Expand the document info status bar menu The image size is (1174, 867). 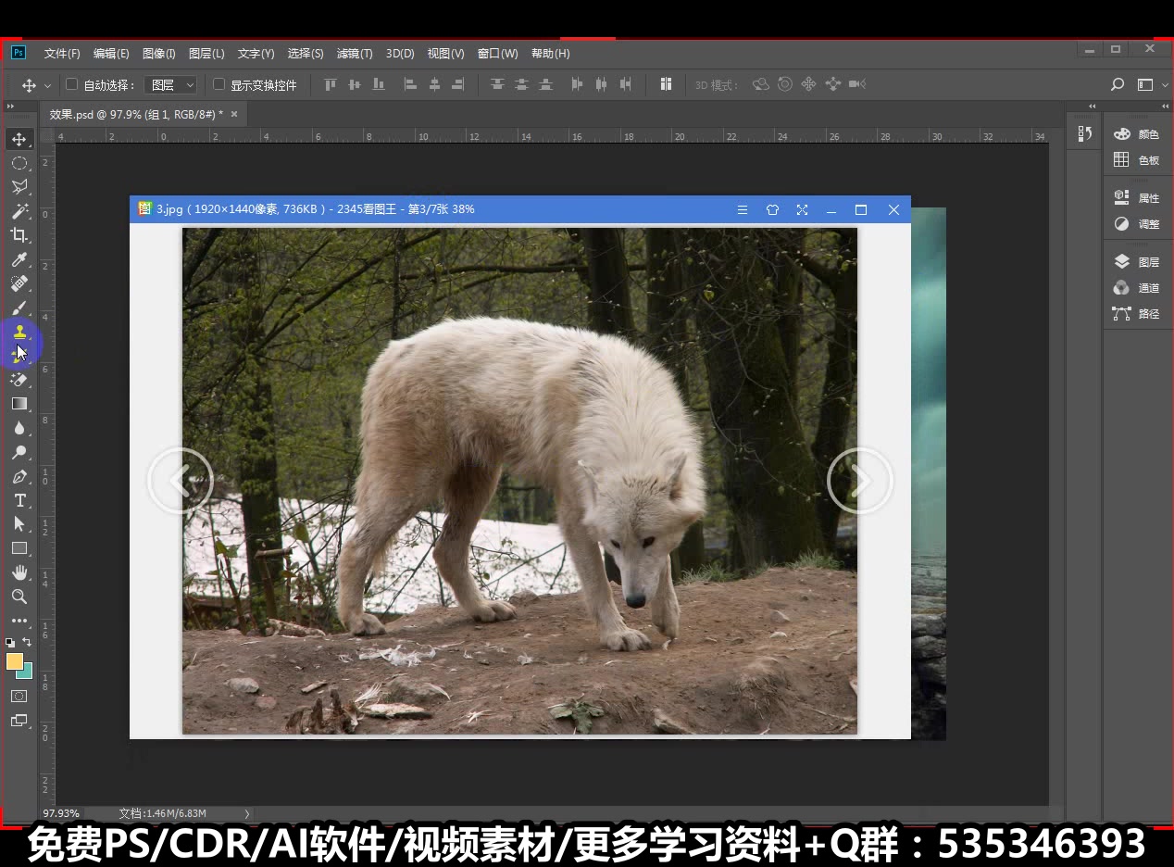coord(246,813)
